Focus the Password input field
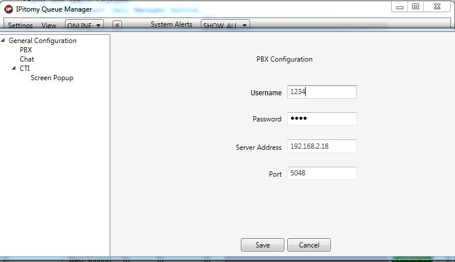 [322, 119]
